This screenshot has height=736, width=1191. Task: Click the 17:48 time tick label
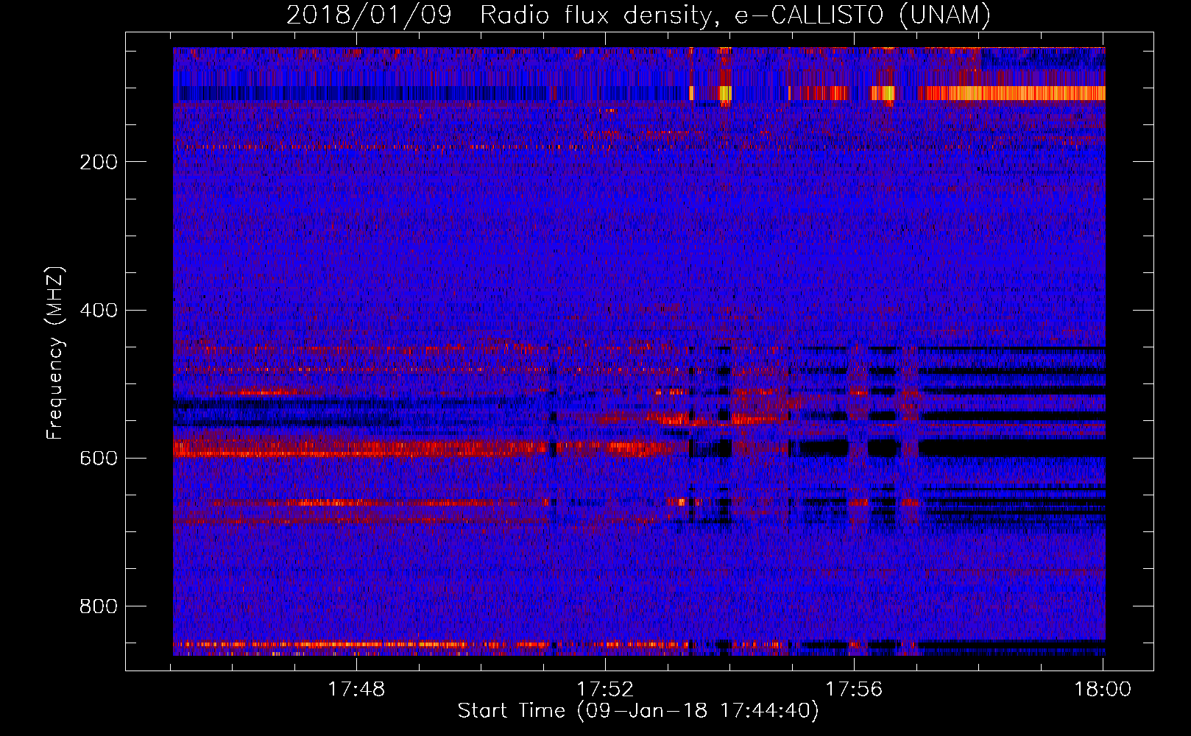[x=356, y=689]
